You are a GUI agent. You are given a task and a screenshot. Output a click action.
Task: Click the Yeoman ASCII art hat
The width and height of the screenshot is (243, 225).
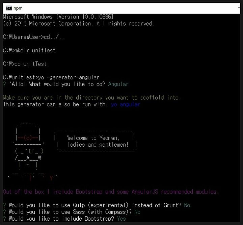(x=28, y=134)
